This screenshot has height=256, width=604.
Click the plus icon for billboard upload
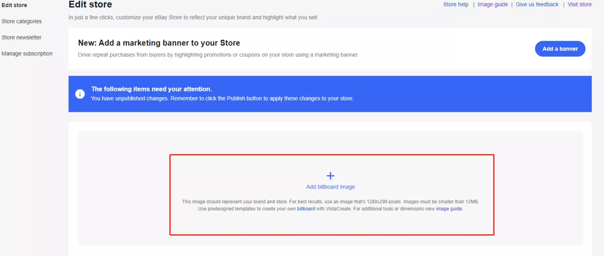[x=330, y=176]
